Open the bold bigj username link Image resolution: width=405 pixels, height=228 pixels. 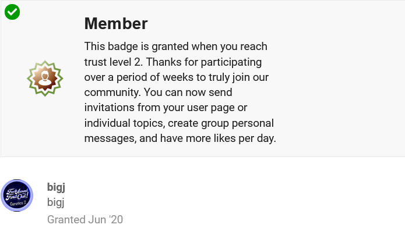(x=56, y=187)
